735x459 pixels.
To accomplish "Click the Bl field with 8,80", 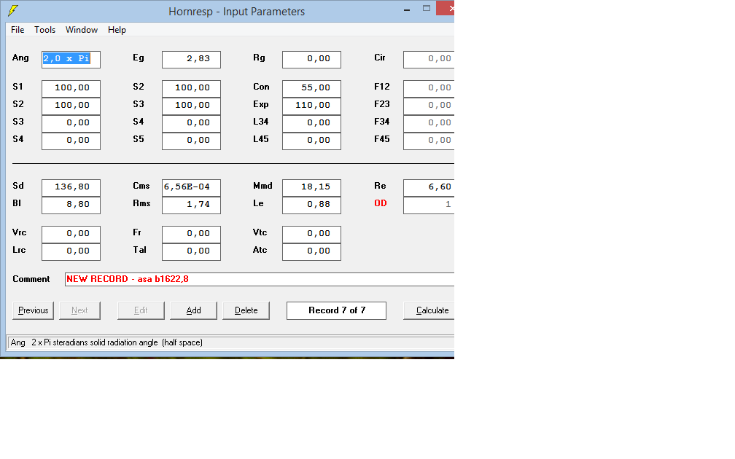I will (x=71, y=205).
